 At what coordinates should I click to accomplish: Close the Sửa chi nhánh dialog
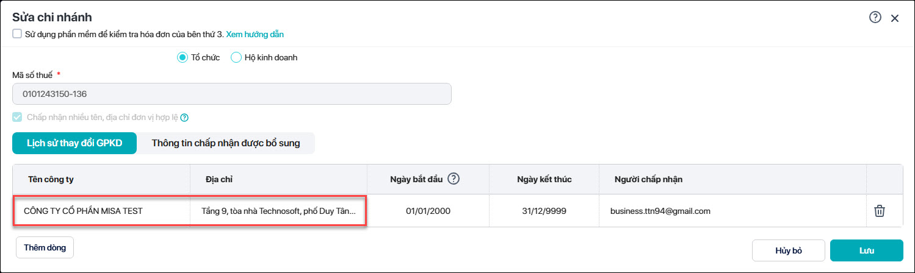[895, 18]
